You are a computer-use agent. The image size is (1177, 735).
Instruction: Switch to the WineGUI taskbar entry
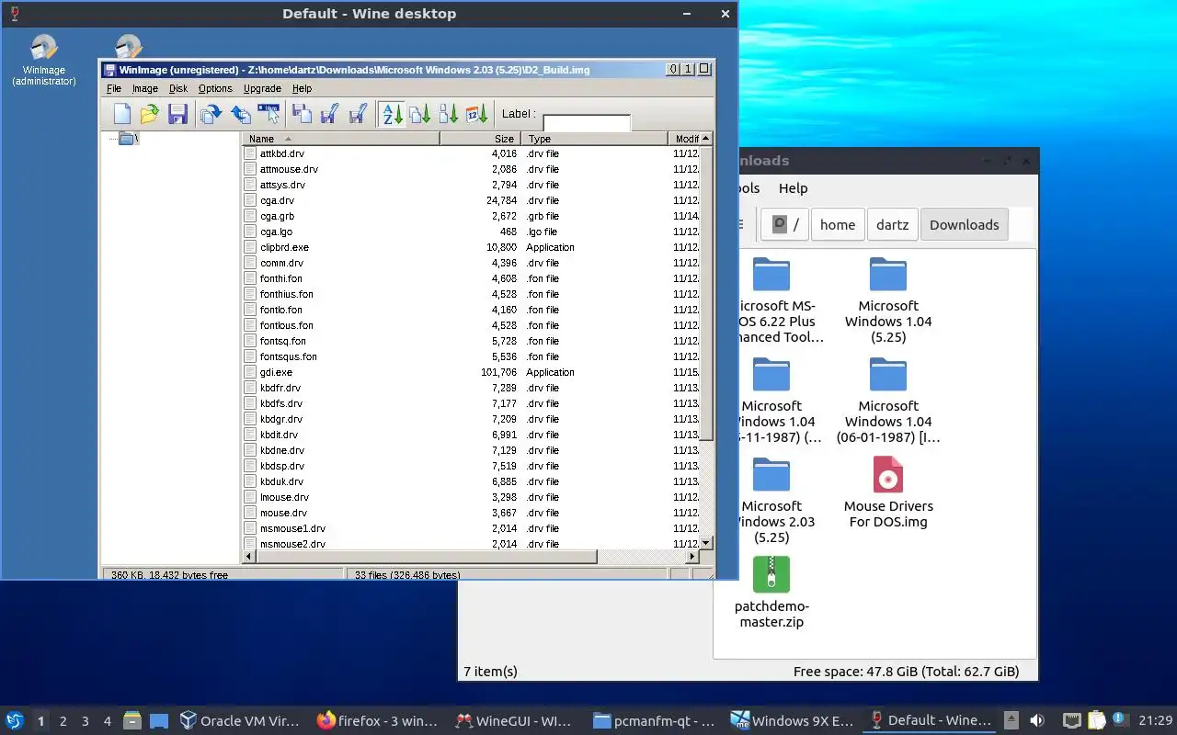tap(515, 721)
